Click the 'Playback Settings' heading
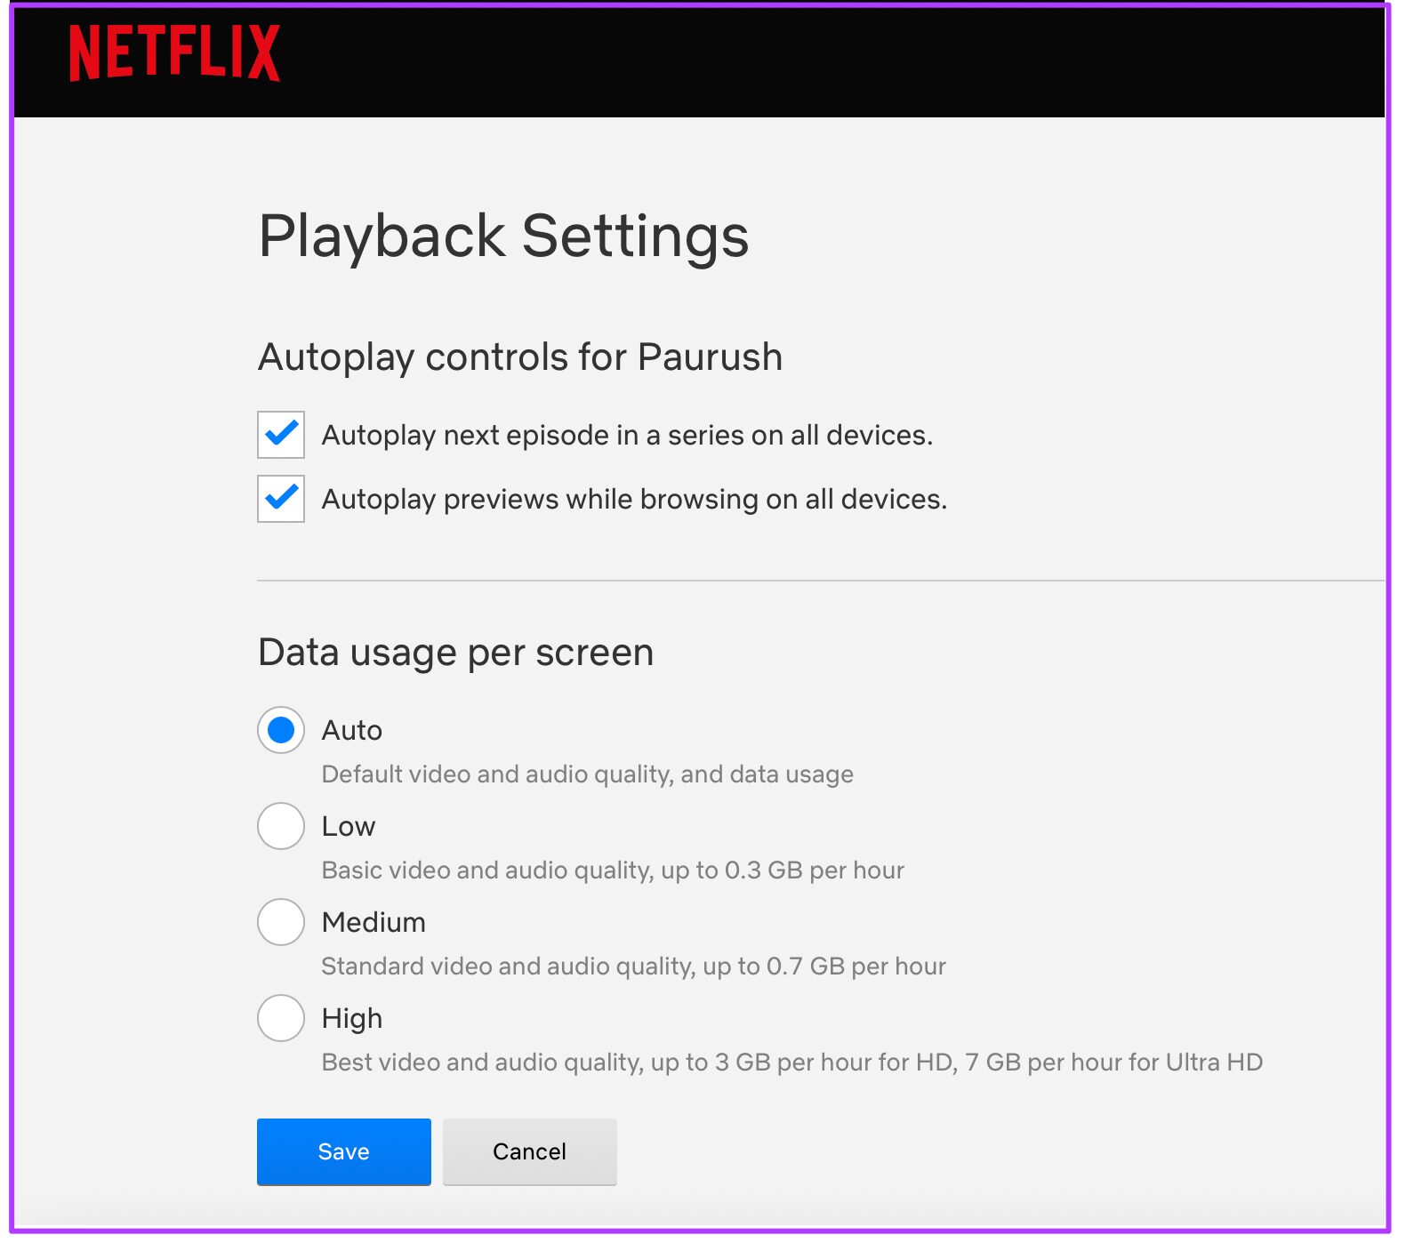The width and height of the screenshot is (1406, 1251). tap(503, 237)
